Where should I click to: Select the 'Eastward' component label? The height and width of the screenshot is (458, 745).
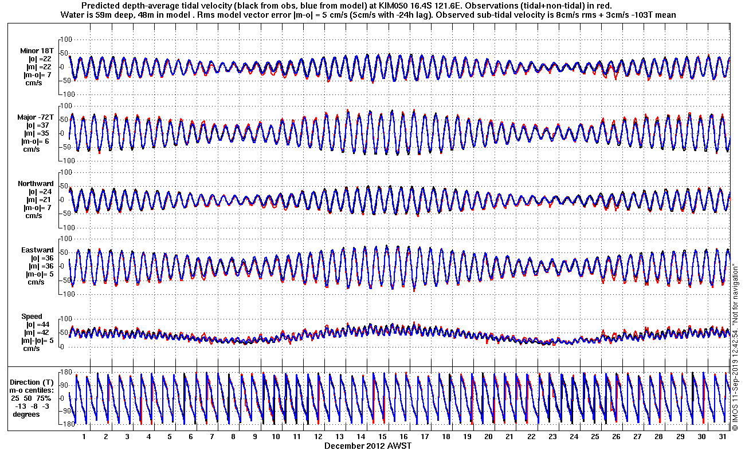[38, 250]
